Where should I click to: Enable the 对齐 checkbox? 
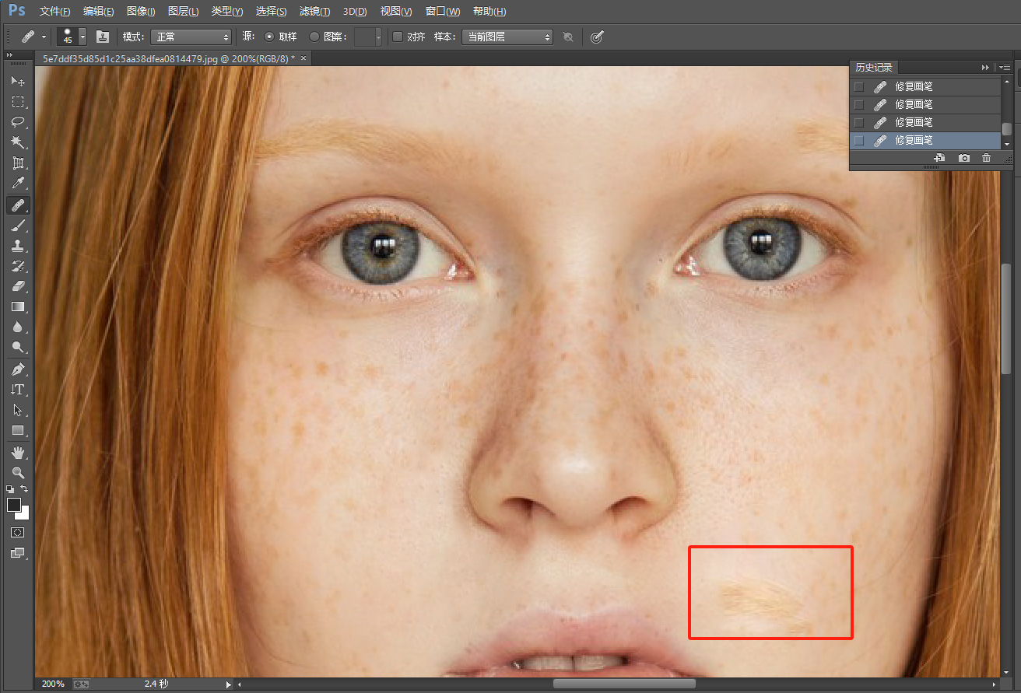(x=398, y=37)
